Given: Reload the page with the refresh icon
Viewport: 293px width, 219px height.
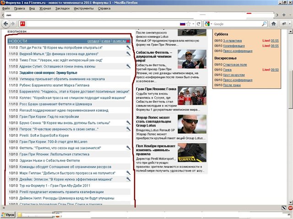Looking at the screenshot, I should [199, 24].
